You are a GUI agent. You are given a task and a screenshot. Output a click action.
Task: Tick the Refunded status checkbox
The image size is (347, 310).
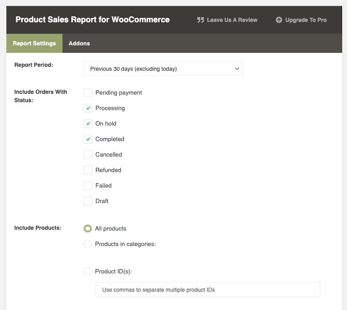tap(88, 170)
